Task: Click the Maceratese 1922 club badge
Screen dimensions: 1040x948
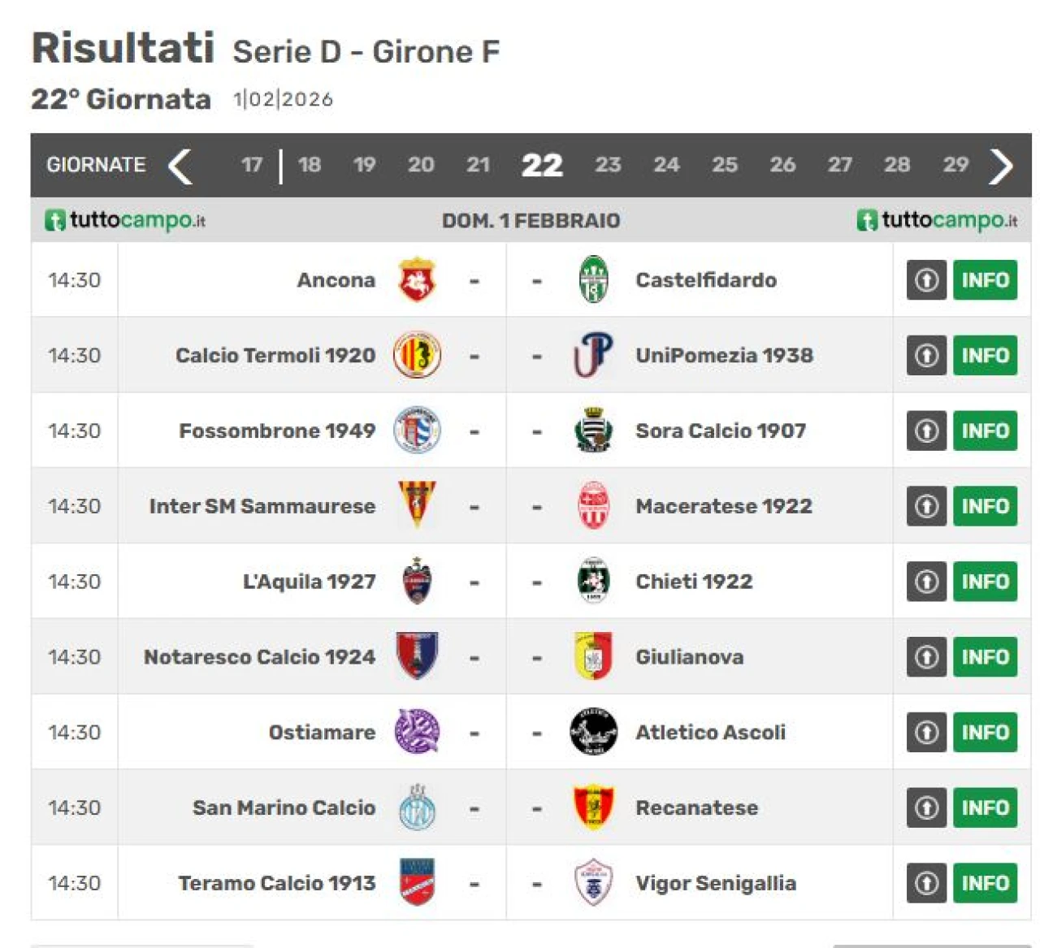Action: [x=593, y=506]
